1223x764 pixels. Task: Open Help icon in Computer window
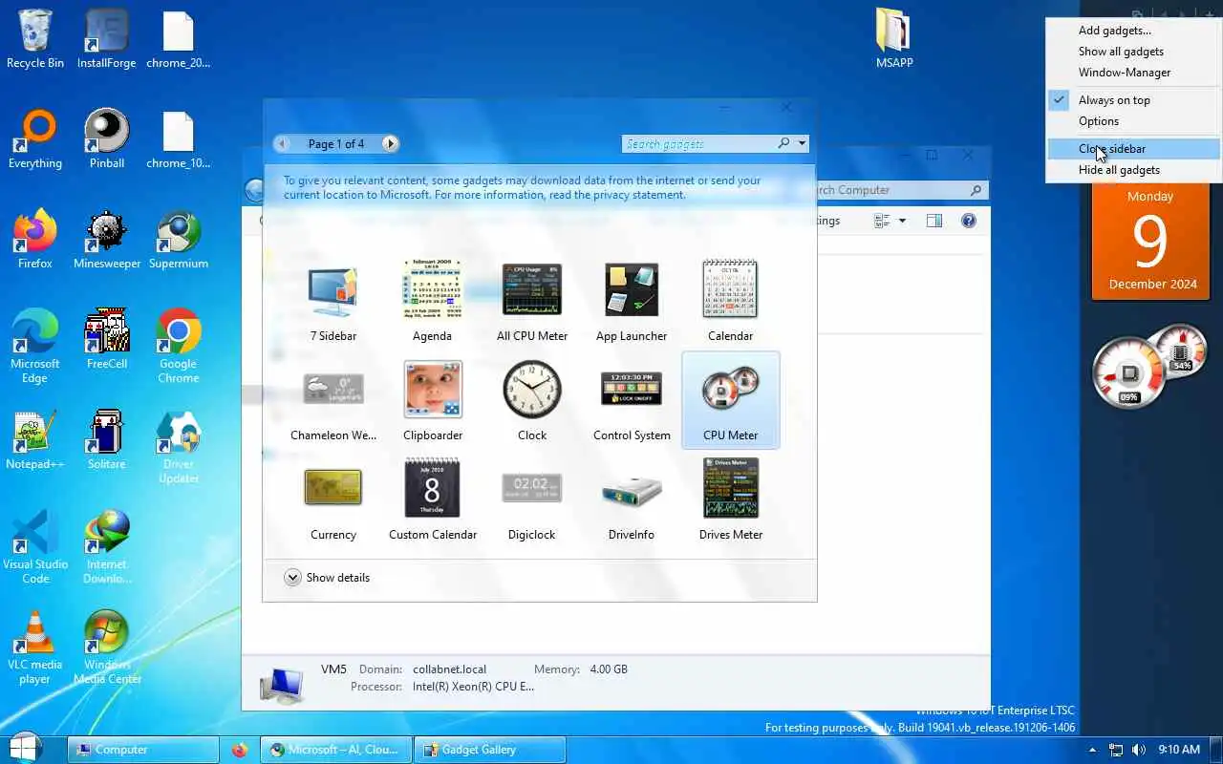[968, 221]
